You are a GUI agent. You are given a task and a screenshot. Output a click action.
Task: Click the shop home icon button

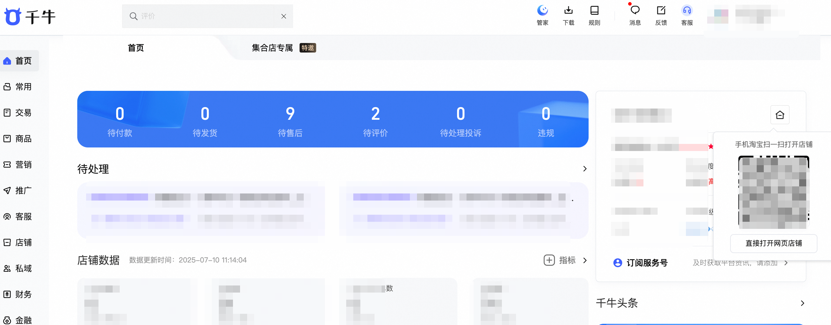(x=780, y=114)
